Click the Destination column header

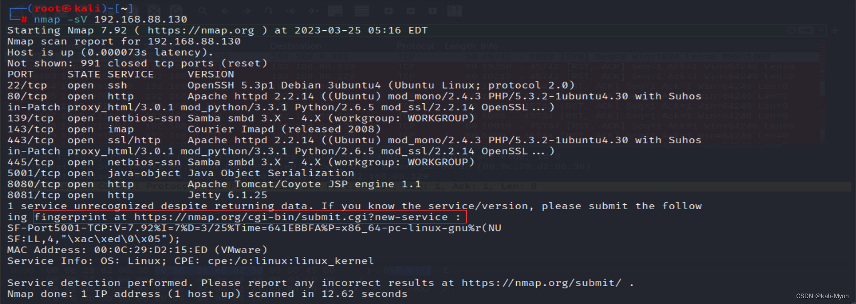[296, 46]
